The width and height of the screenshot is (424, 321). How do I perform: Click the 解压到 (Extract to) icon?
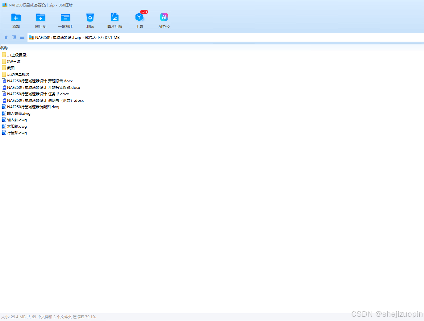(41, 18)
